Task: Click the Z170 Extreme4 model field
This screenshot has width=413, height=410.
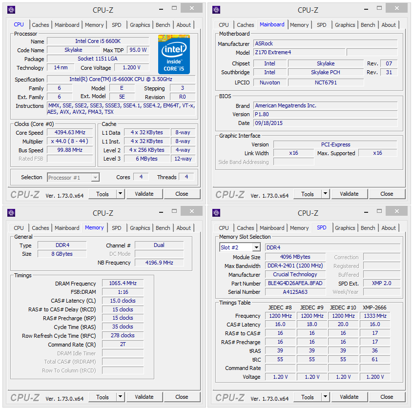Action: point(299,52)
